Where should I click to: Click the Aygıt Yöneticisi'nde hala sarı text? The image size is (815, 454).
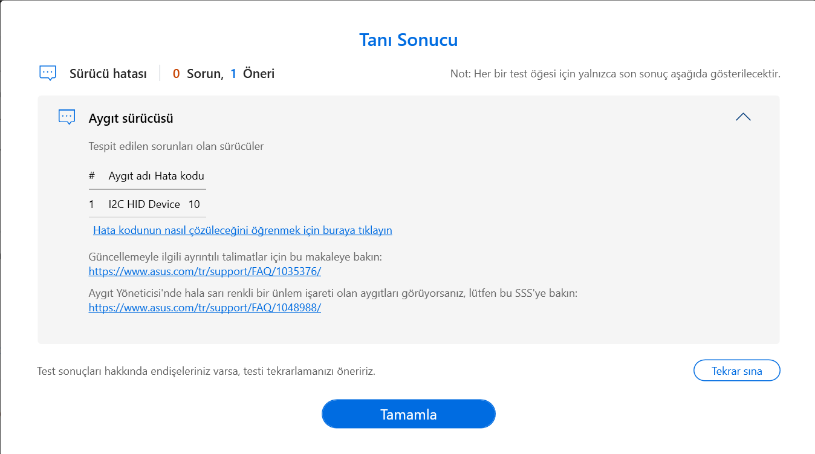pyautogui.click(x=333, y=293)
